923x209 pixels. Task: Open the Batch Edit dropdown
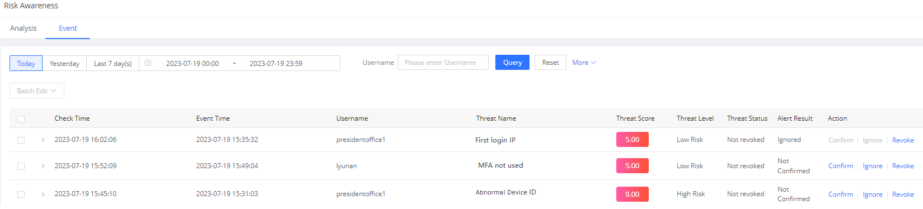click(37, 91)
